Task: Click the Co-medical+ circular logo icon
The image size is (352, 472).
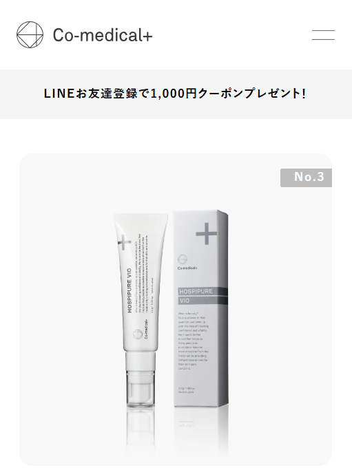Action: click(x=30, y=34)
